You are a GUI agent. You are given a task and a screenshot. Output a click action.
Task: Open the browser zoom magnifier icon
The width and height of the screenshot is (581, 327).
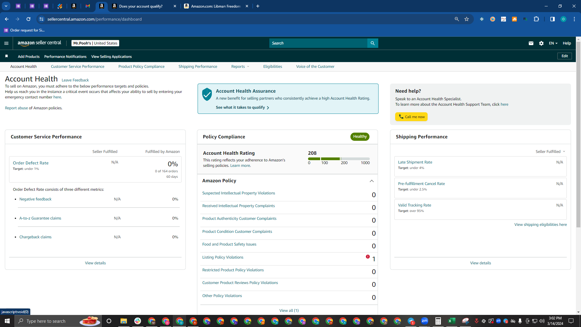click(457, 19)
